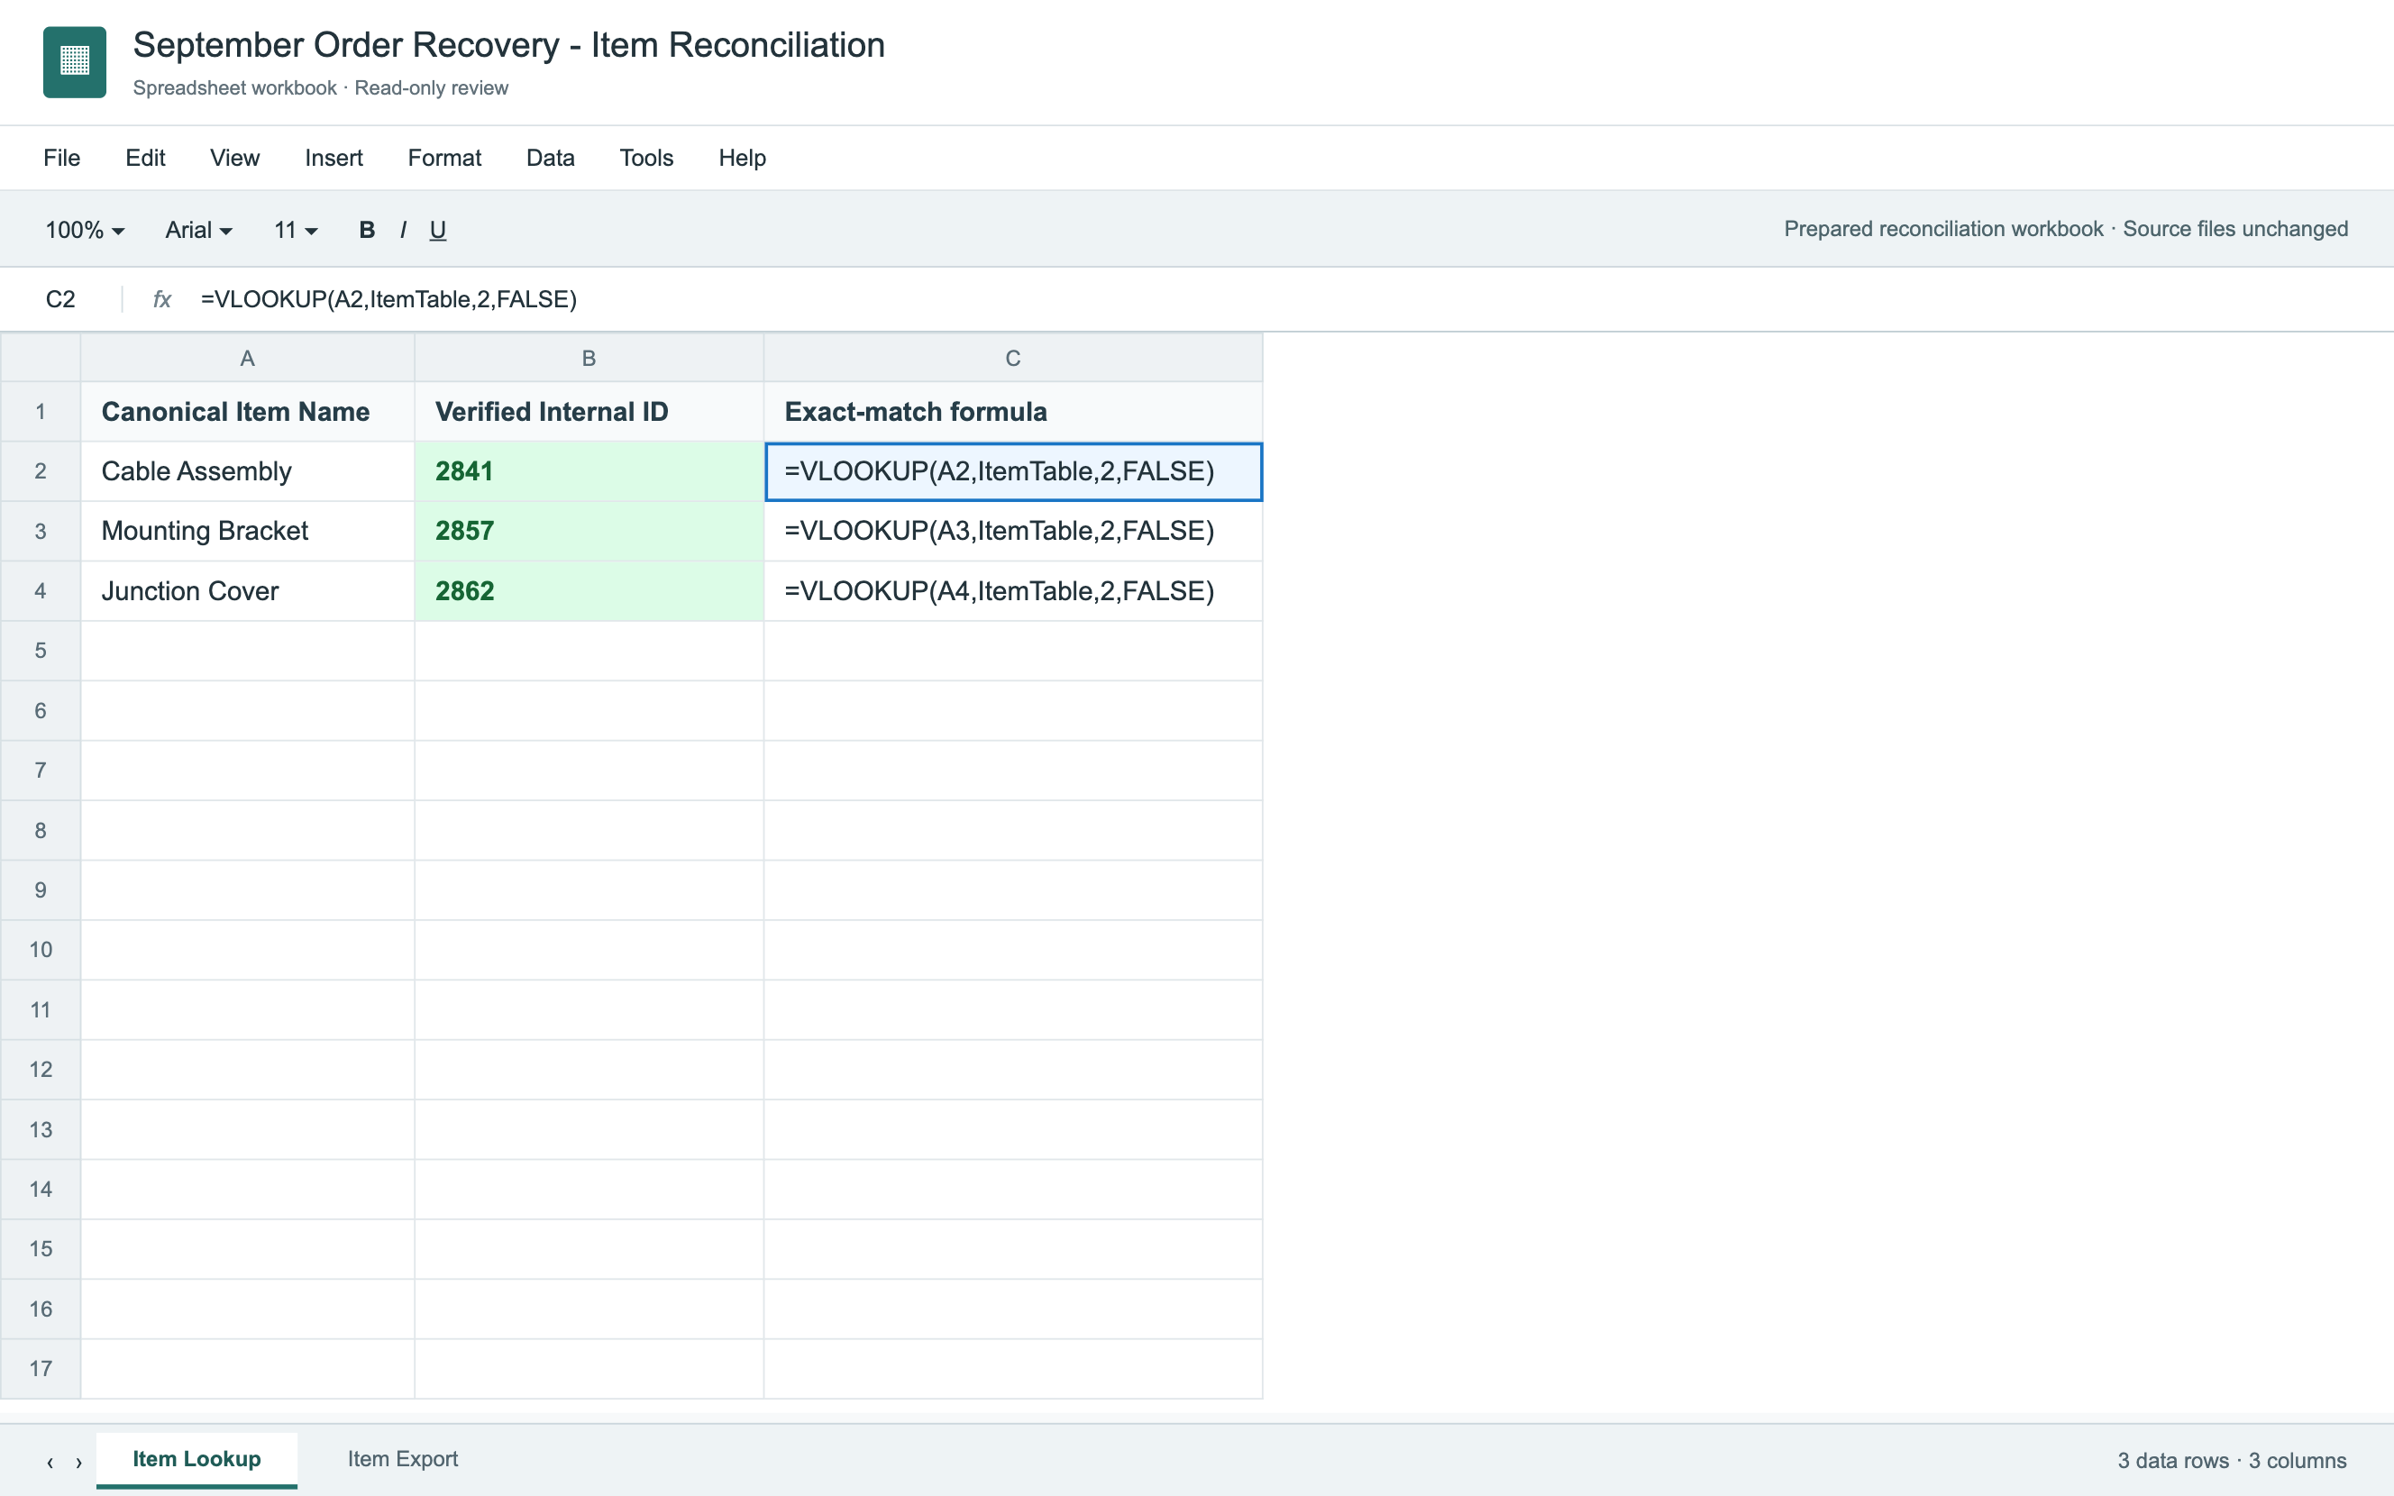Toggle Italic formatting in toolbar
Screen dimensions: 2394x1496
pos(403,230)
